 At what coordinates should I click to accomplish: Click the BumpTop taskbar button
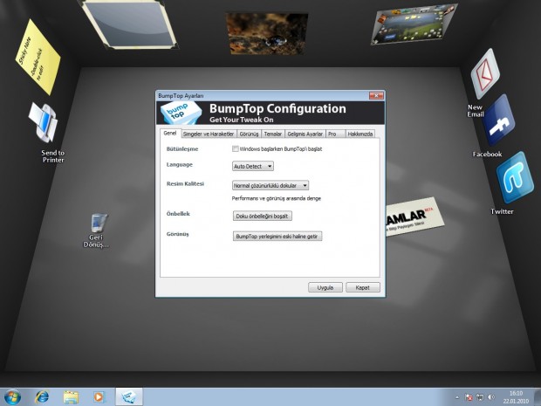click(128, 396)
